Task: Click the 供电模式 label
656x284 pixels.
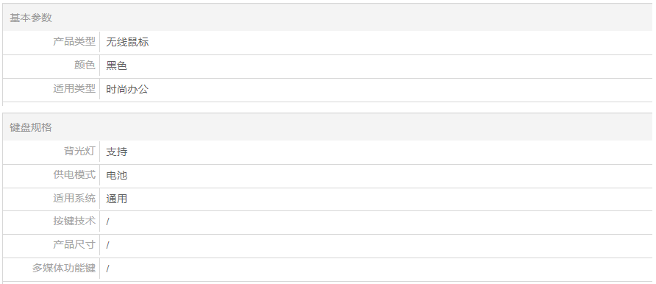Action: 74,174
